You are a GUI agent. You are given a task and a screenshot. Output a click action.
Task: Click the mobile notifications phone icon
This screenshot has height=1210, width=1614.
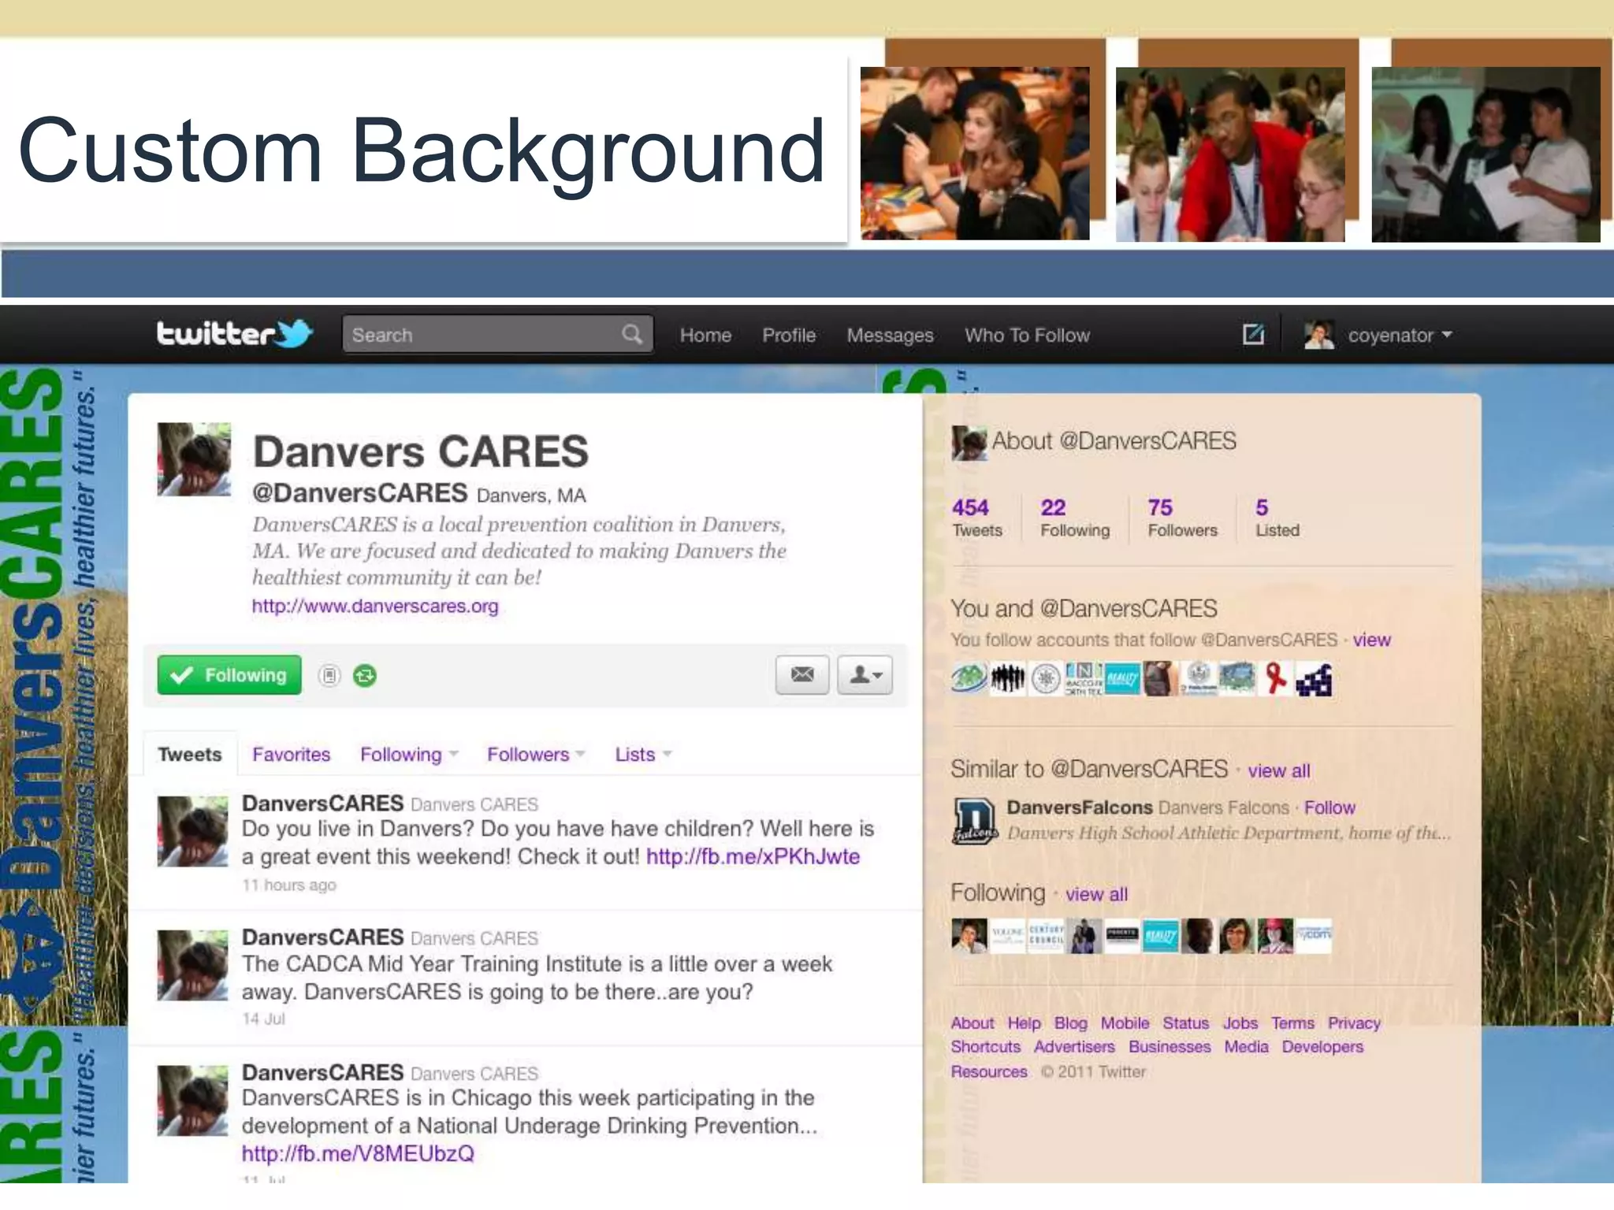click(x=329, y=676)
